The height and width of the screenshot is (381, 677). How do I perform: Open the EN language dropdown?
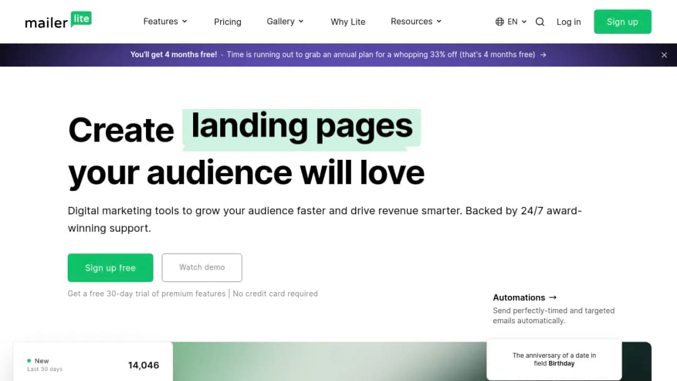pyautogui.click(x=512, y=21)
